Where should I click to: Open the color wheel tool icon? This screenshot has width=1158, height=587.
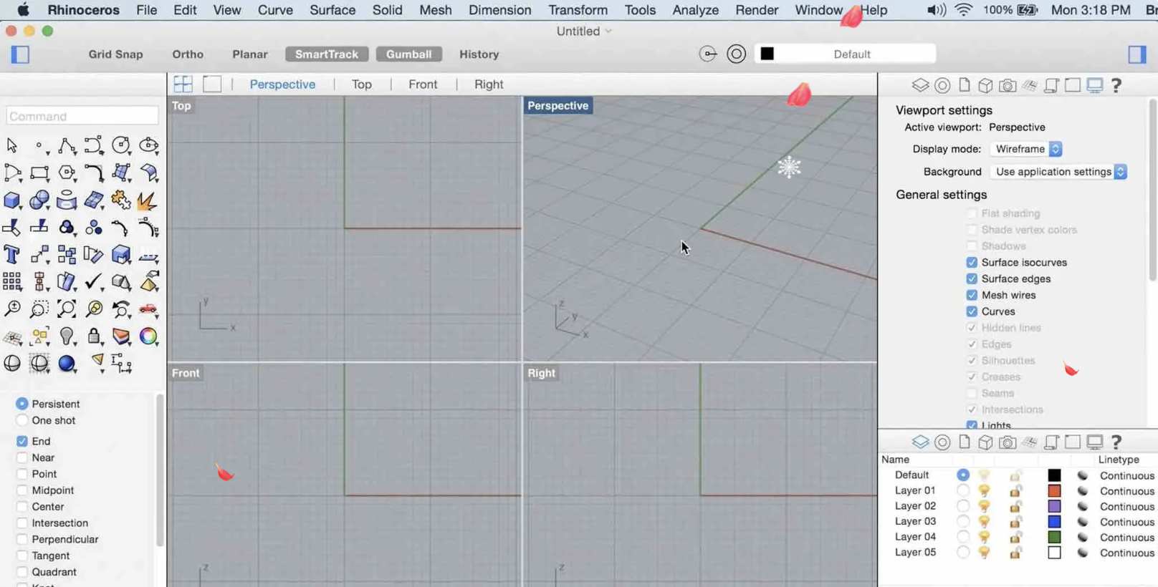click(x=148, y=336)
